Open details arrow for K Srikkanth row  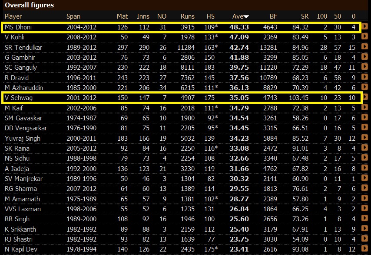(364, 229)
